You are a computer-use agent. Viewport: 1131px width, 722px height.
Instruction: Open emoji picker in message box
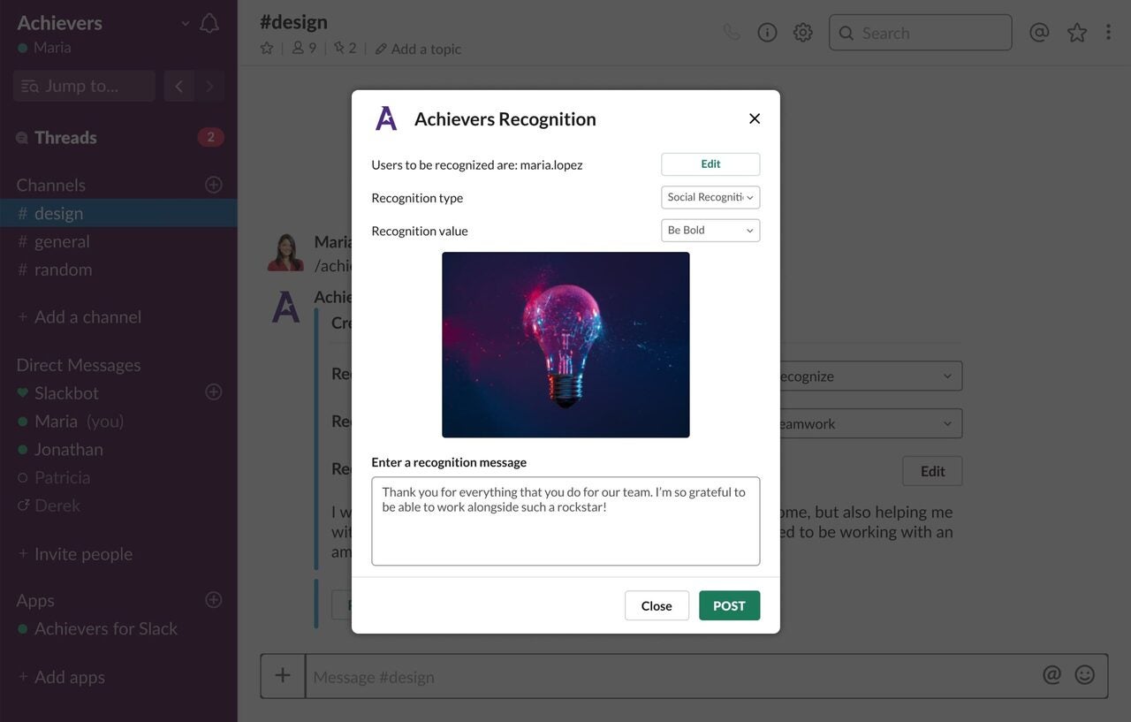pyautogui.click(x=1084, y=675)
